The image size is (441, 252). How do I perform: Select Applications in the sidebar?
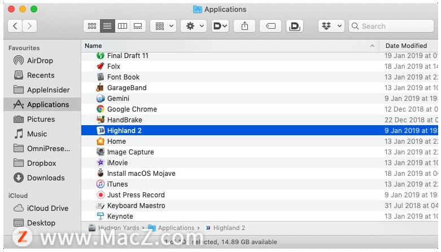click(42, 104)
